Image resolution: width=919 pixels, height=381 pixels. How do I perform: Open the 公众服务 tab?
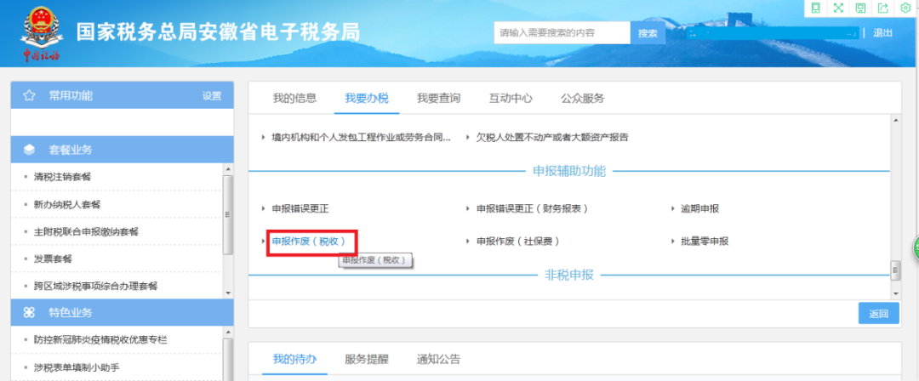coord(582,98)
